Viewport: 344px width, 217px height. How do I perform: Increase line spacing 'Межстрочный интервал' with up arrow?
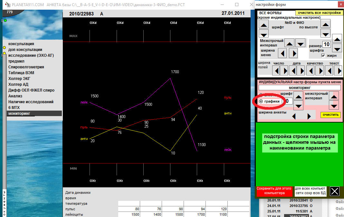290,43
